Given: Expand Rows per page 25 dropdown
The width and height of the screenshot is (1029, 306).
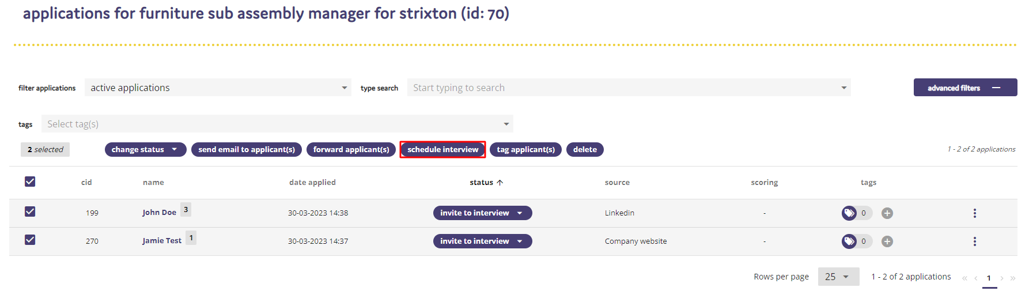Looking at the screenshot, I should (x=838, y=277).
